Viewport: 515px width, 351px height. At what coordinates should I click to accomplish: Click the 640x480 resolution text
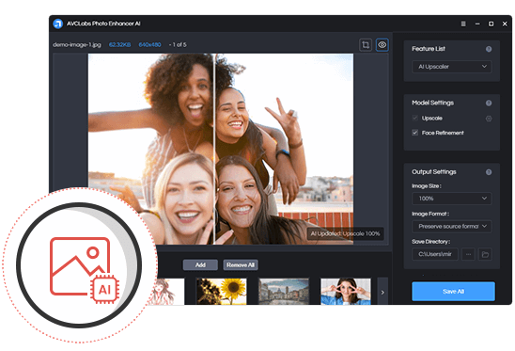[149, 45]
